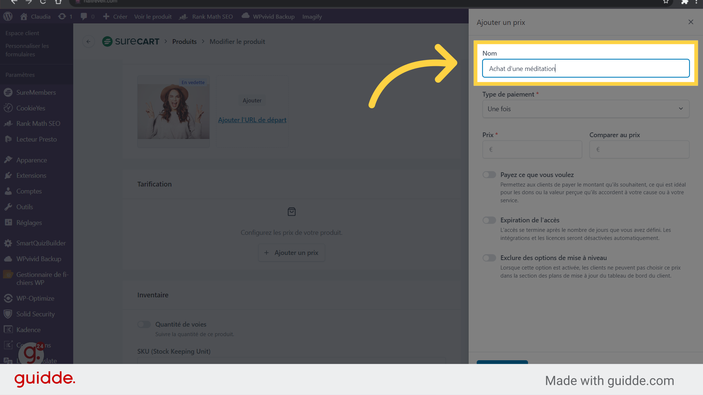This screenshot has height=395, width=703.
Task: Click the Comptes user icon
Action: tap(8, 191)
